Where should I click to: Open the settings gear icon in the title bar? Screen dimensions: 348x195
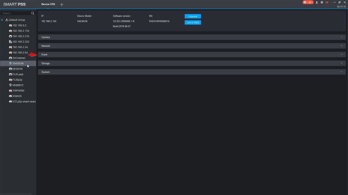(322, 2)
